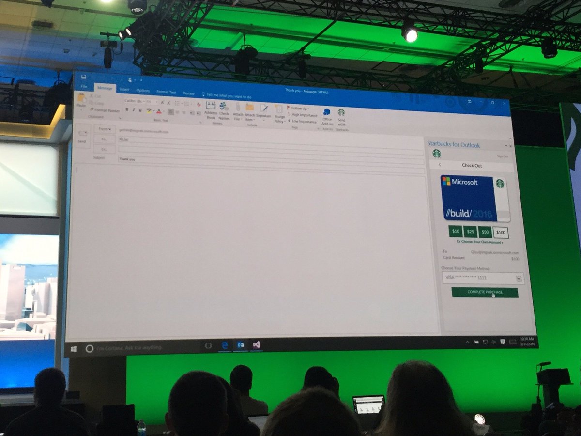This screenshot has height=436, width=581.
Task: Open Office Add-ins from the ribbon
Action: pos(326,111)
